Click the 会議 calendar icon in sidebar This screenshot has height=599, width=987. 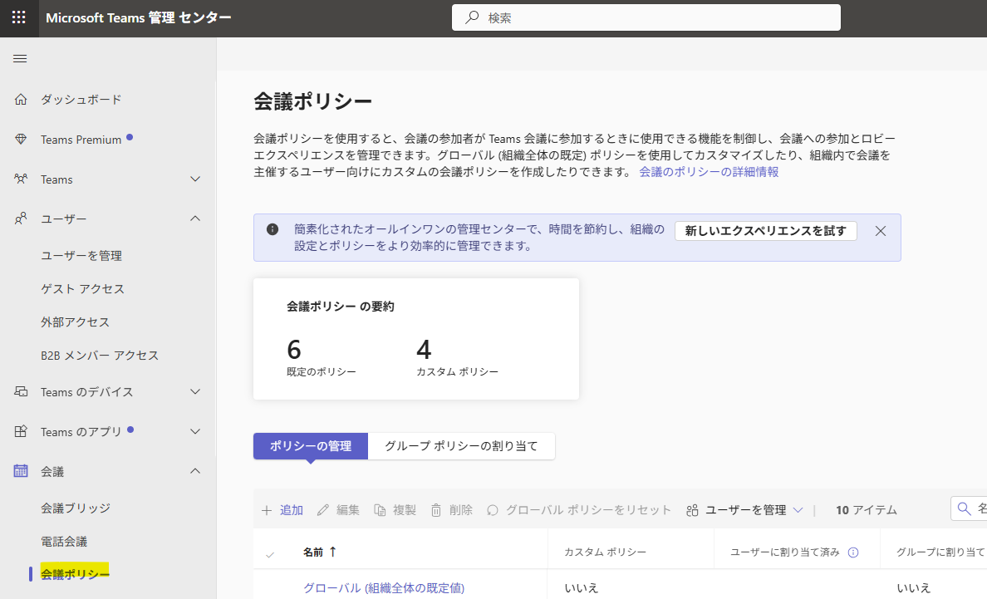coord(21,470)
